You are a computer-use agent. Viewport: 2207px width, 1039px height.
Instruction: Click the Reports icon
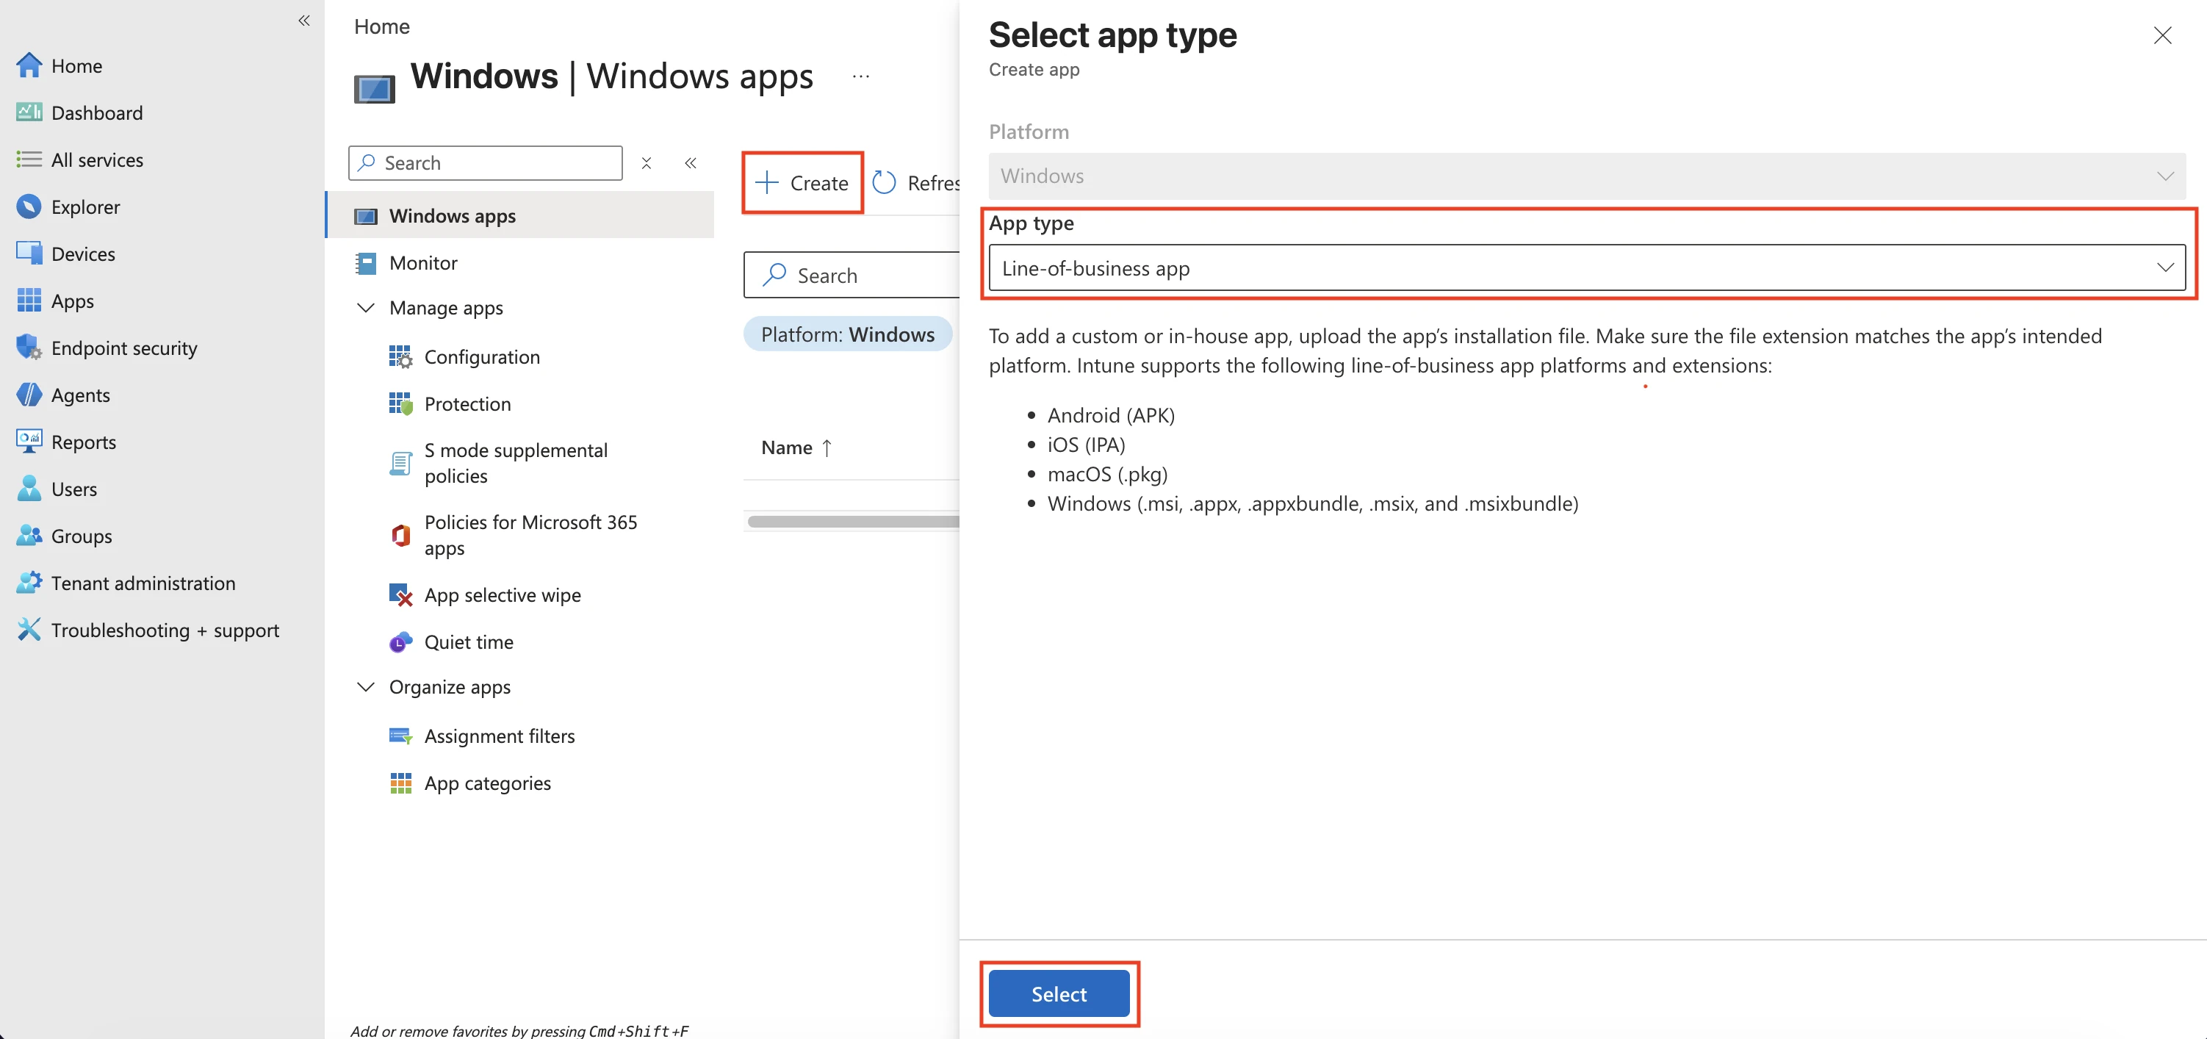click(29, 441)
